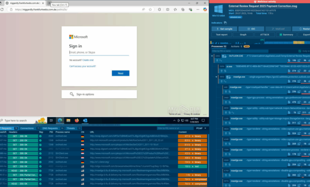Open Task View on the taskbar
This screenshot has height=187, width=310.
coord(51,120)
